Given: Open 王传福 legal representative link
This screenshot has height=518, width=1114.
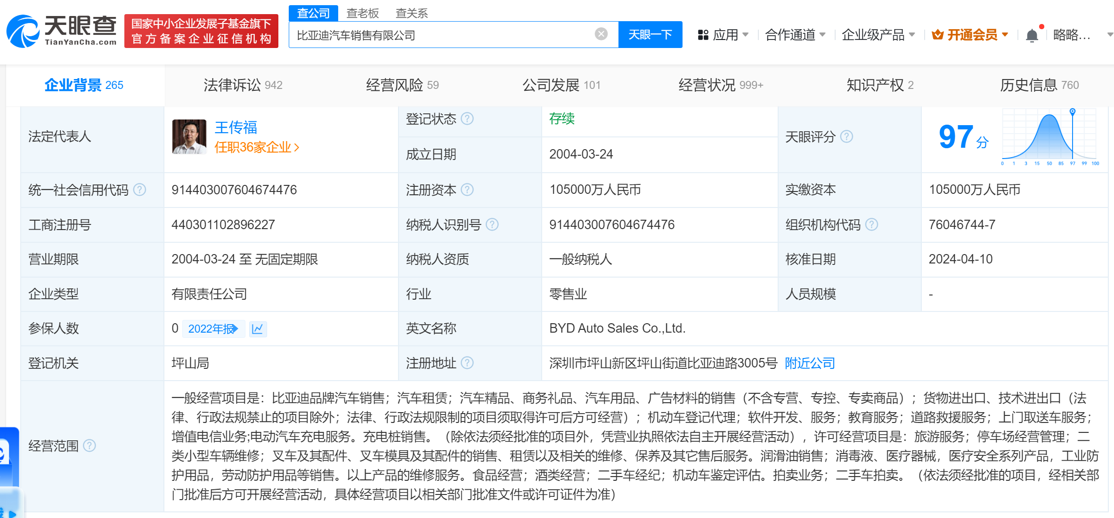Looking at the screenshot, I should coord(236,128).
